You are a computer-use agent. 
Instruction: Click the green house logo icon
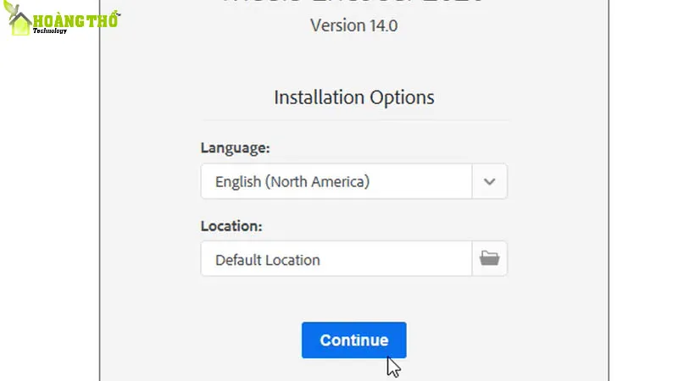(x=18, y=22)
